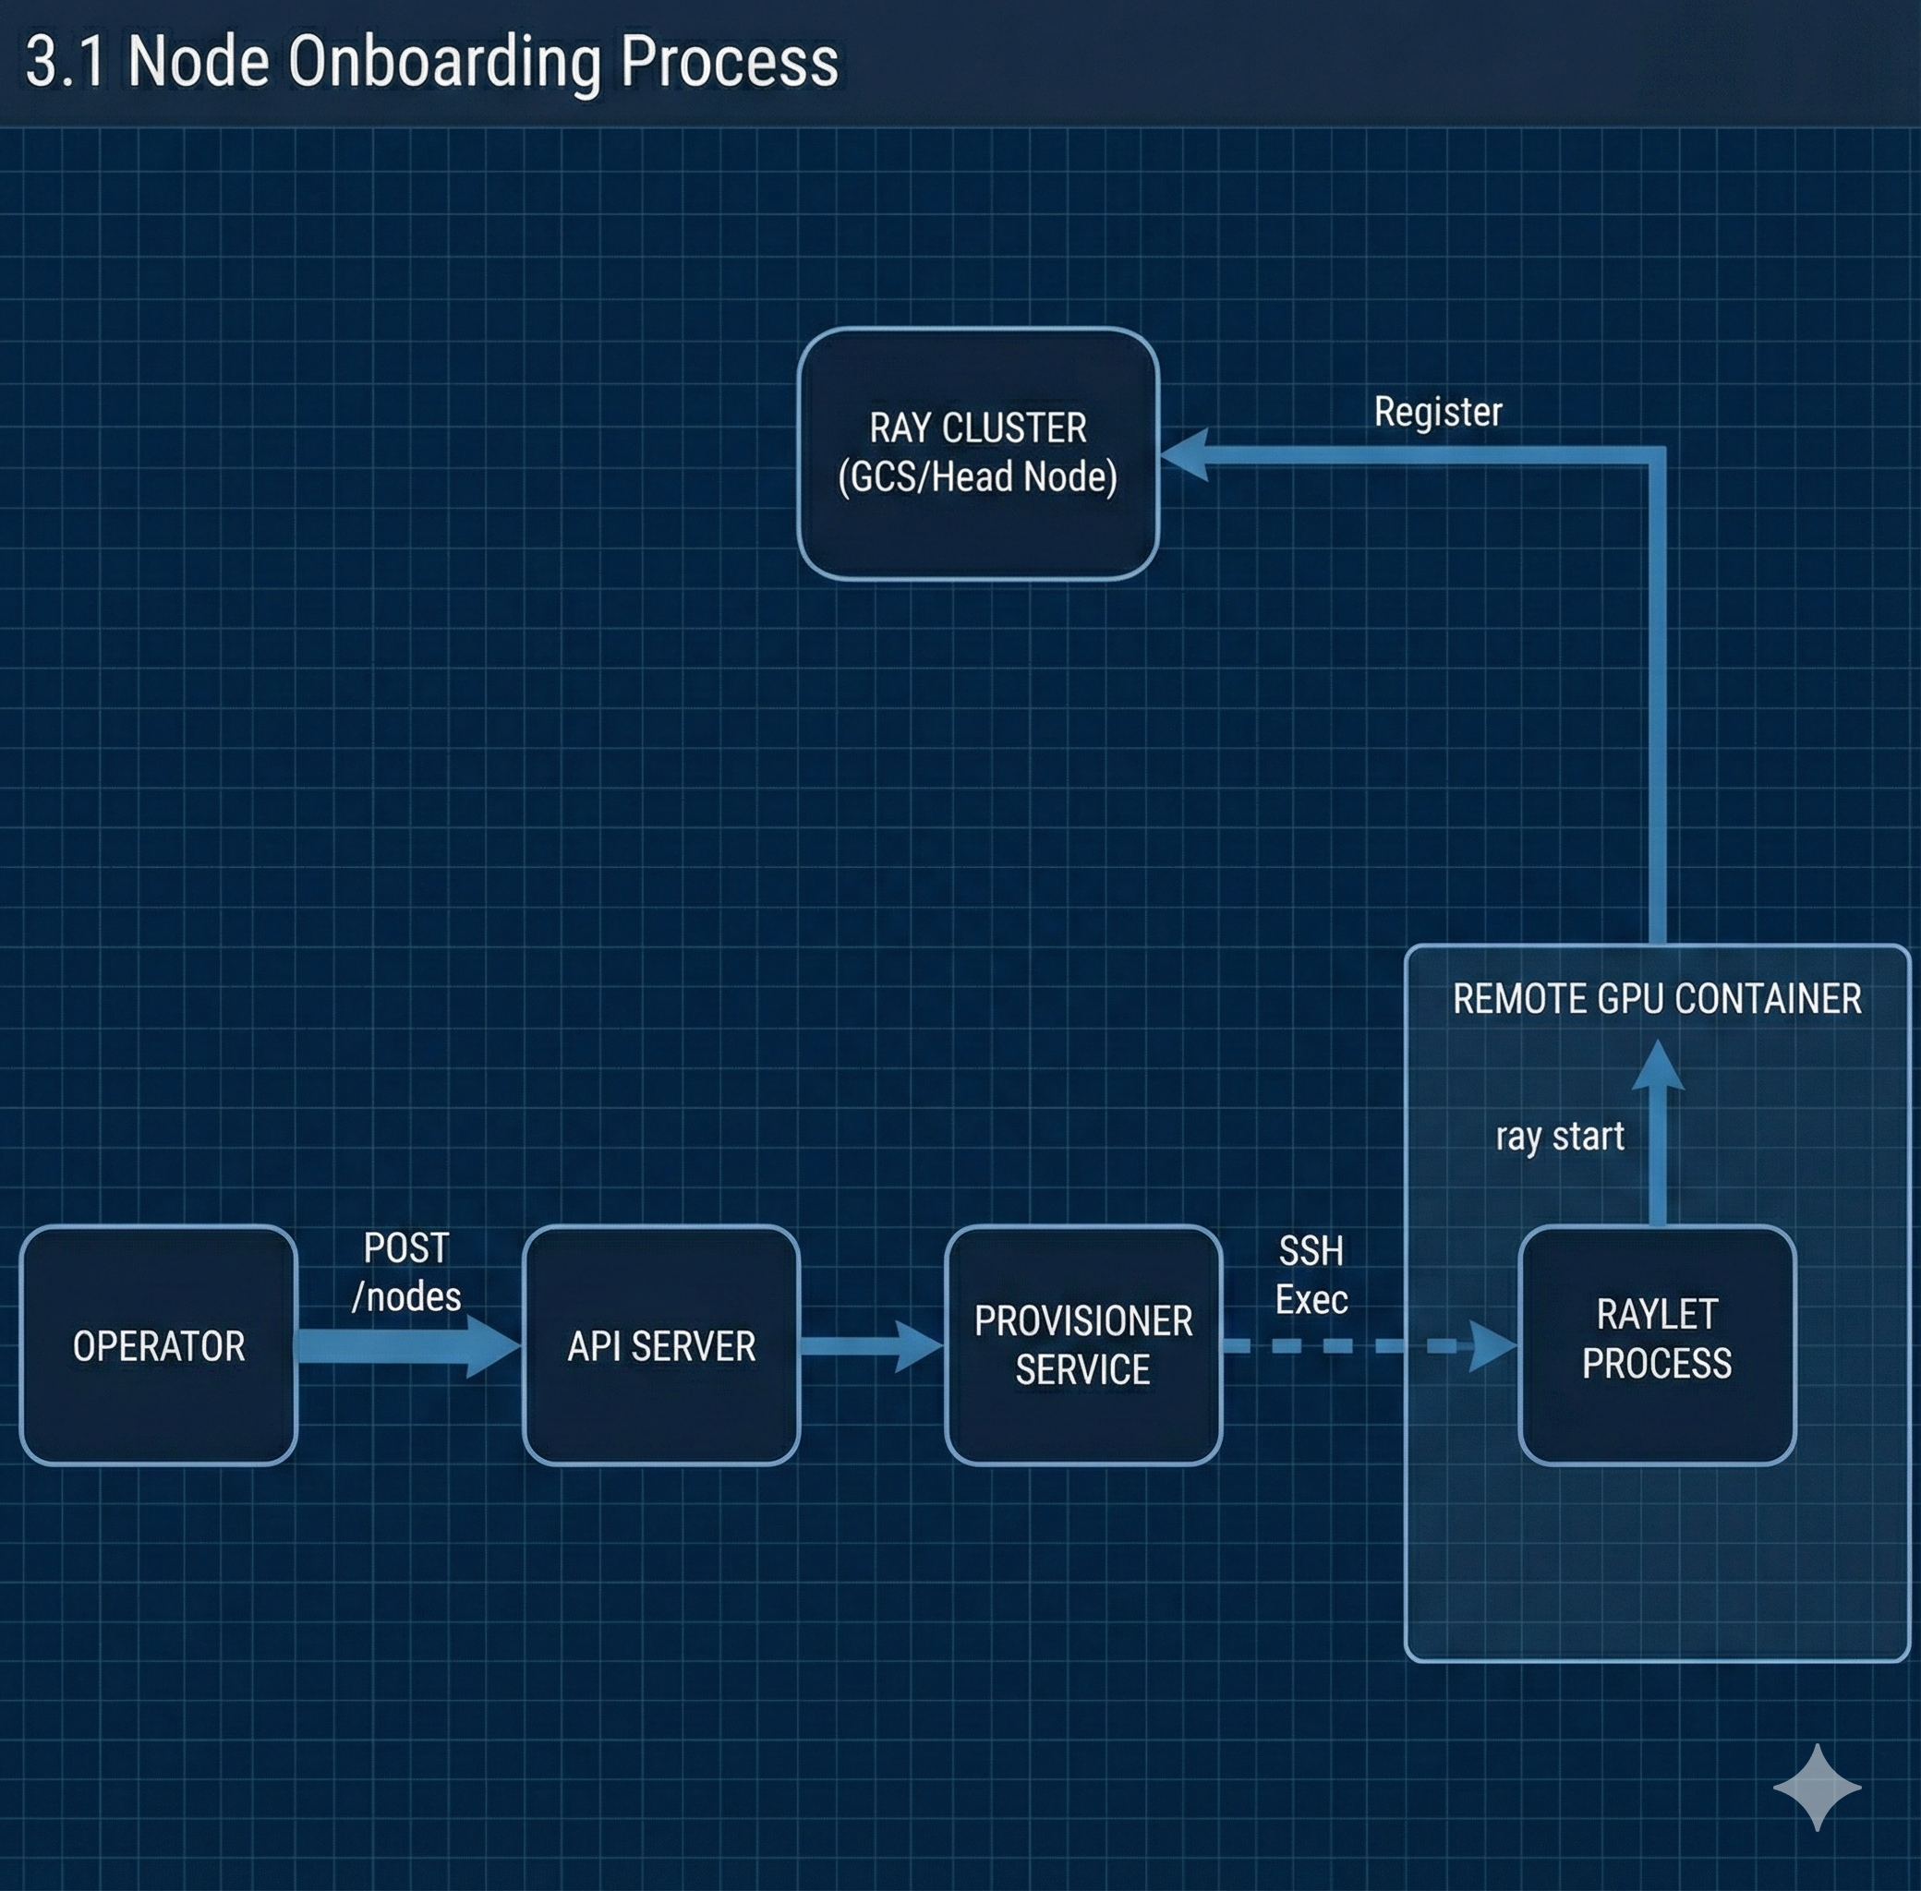
Task: Click the REMOTE GPU CONTAINER label
Action: (x=1657, y=999)
